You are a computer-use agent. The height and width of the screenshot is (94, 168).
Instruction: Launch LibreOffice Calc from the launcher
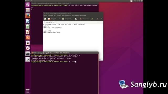coord(28,27)
